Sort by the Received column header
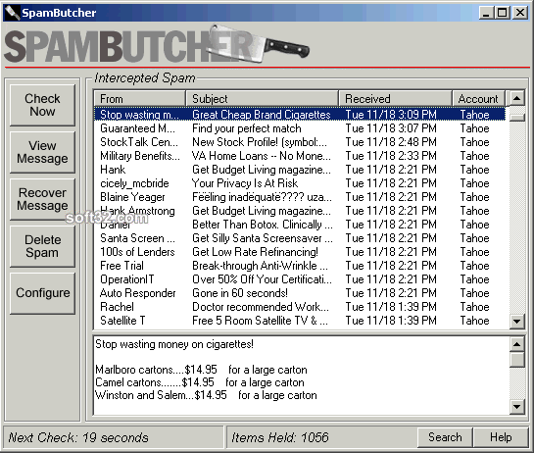 click(x=395, y=99)
